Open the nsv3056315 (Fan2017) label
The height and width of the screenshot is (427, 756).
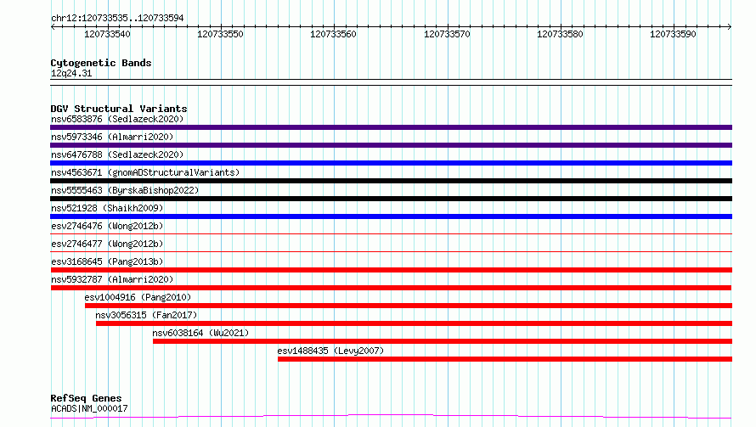click(147, 315)
